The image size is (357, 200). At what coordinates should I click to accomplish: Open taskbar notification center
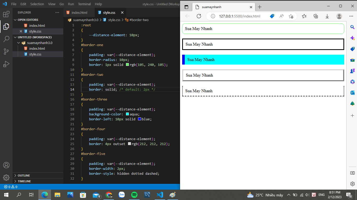pos(349,195)
